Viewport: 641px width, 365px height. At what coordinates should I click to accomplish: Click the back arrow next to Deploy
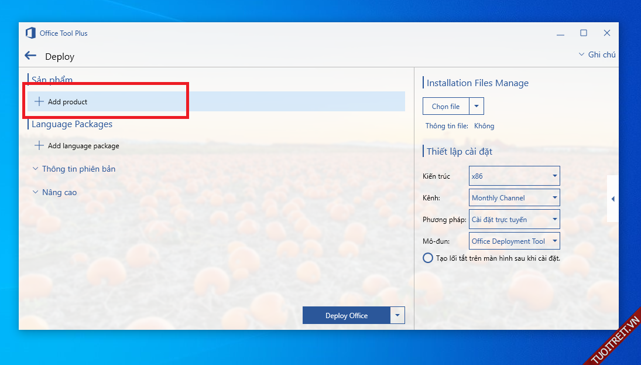[x=30, y=56]
